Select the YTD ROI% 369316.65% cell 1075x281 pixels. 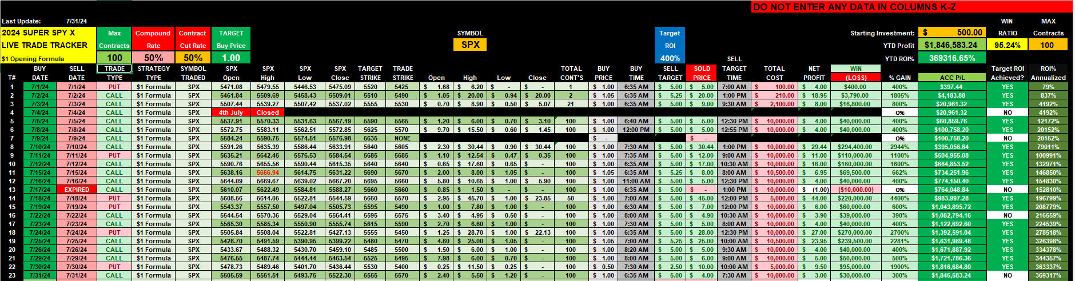coord(952,58)
